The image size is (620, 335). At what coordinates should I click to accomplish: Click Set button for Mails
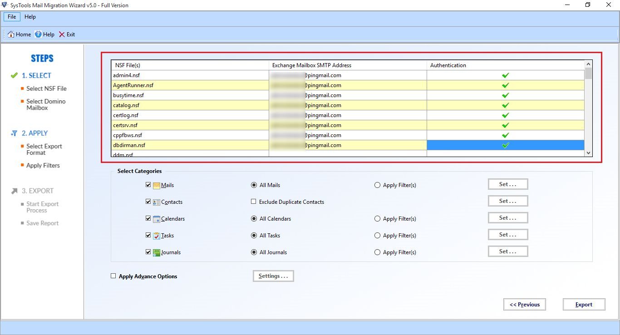coord(508,184)
